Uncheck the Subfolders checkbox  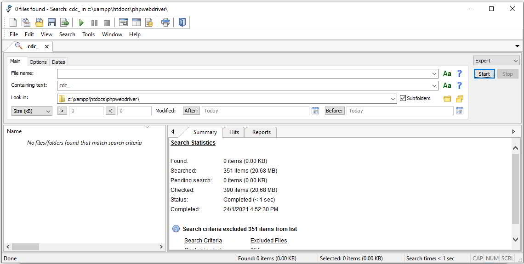point(403,98)
